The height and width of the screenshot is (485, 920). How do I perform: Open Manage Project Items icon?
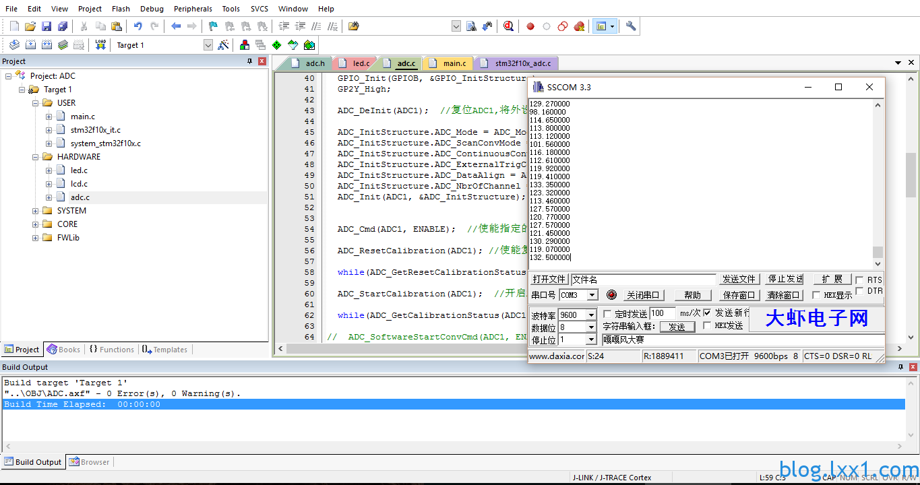245,45
